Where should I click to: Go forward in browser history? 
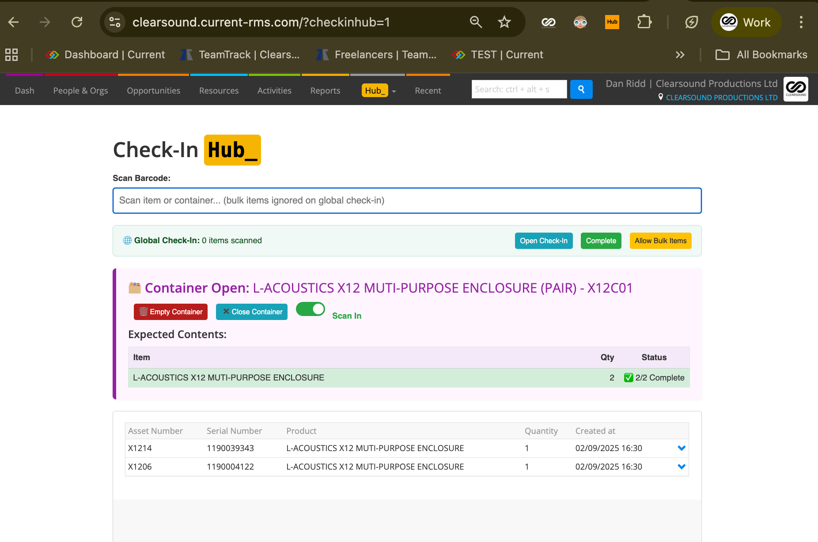[45, 22]
